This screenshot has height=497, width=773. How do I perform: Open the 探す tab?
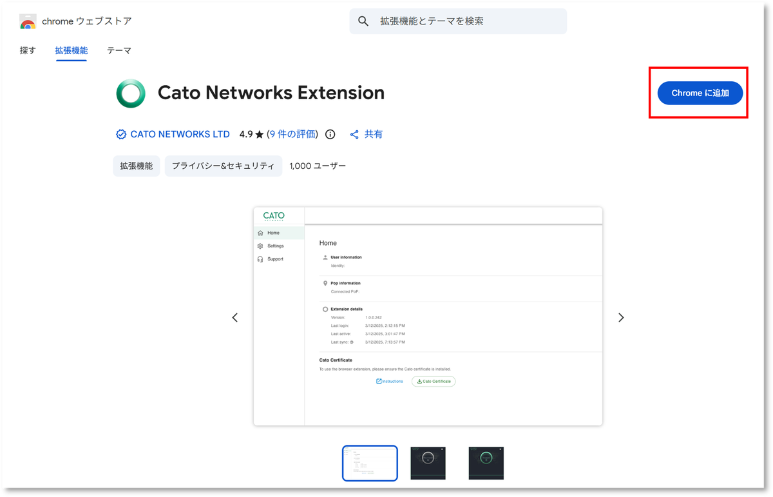[x=27, y=50]
